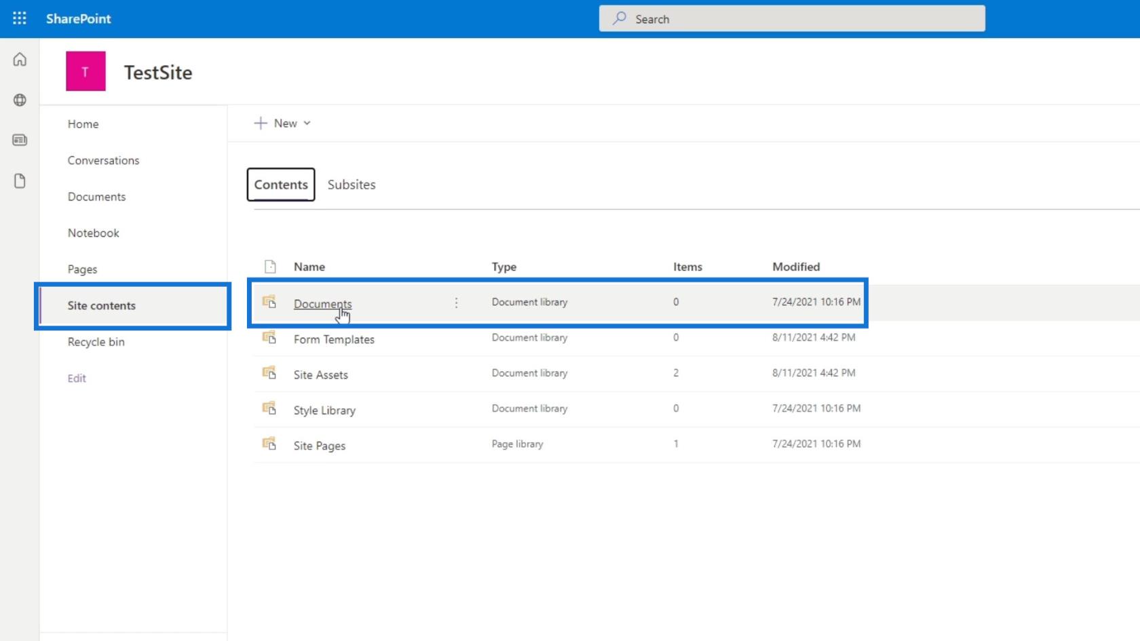
Task: Go to Home in the site navigation
Action: click(83, 124)
